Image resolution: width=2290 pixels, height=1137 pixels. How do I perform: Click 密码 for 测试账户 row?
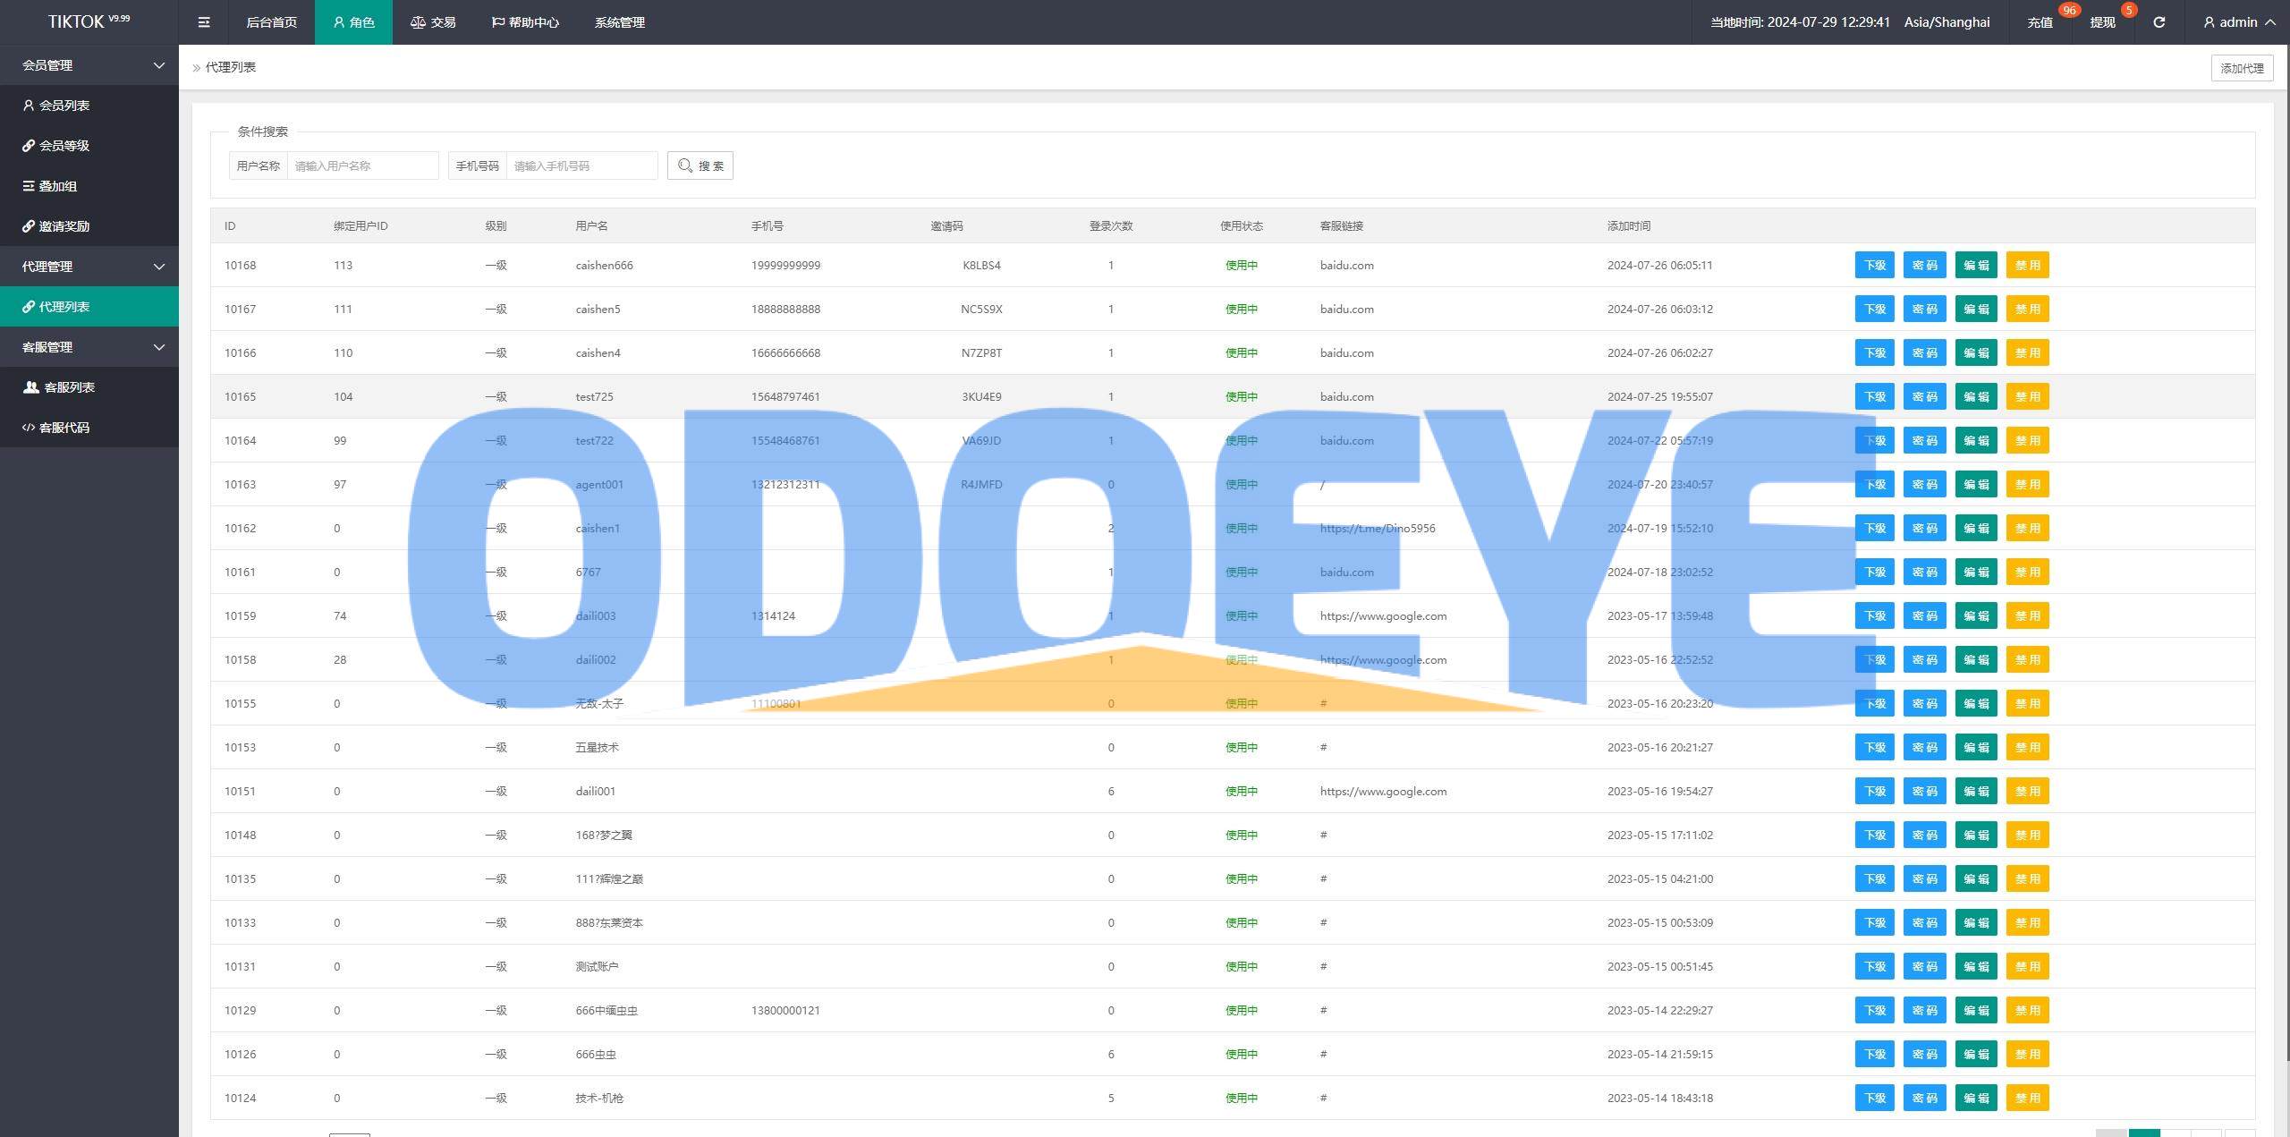[x=1924, y=966]
